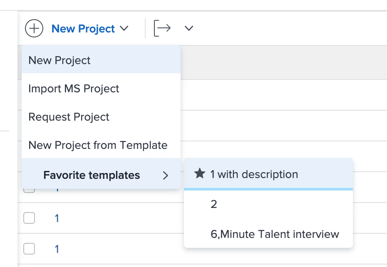Viewport: 387px width, 267px height.
Task: Tick the checkbox in the bottom row
Action: click(29, 249)
